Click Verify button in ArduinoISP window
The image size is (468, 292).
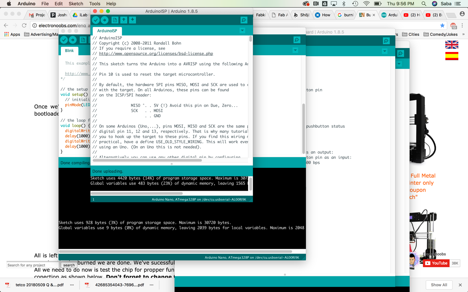click(96, 20)
